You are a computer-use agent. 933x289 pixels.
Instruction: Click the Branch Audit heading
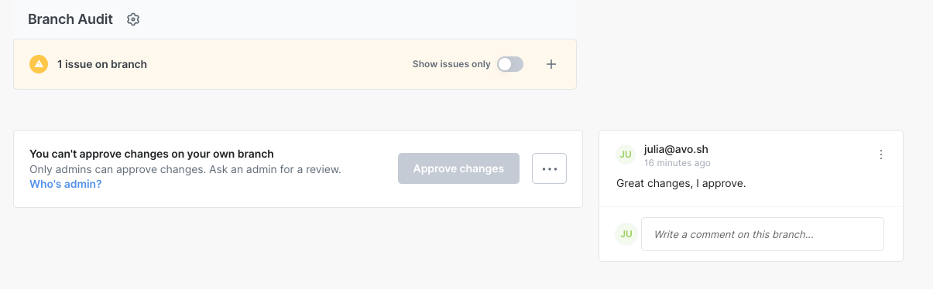[70, 19]
